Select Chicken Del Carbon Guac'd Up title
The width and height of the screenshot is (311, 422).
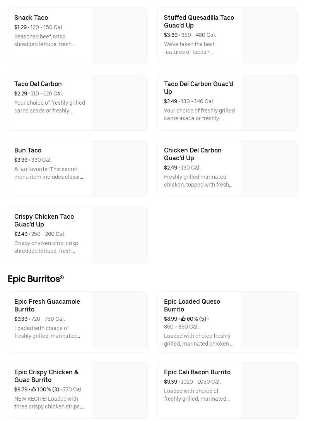coord(193,154)
